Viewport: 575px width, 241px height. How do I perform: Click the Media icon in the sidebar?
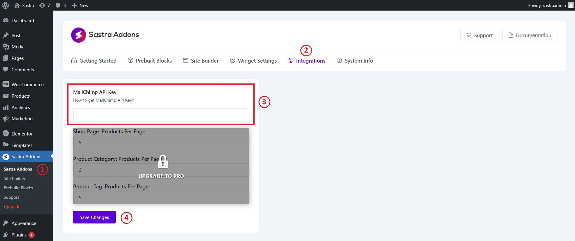(5, 47)
